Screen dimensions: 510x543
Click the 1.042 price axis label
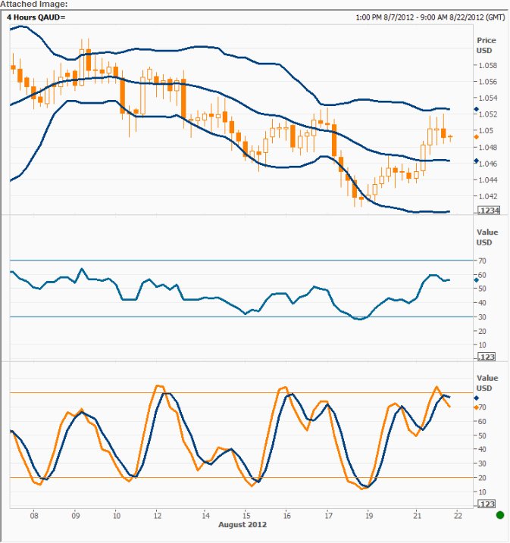[x=487, y=196]
